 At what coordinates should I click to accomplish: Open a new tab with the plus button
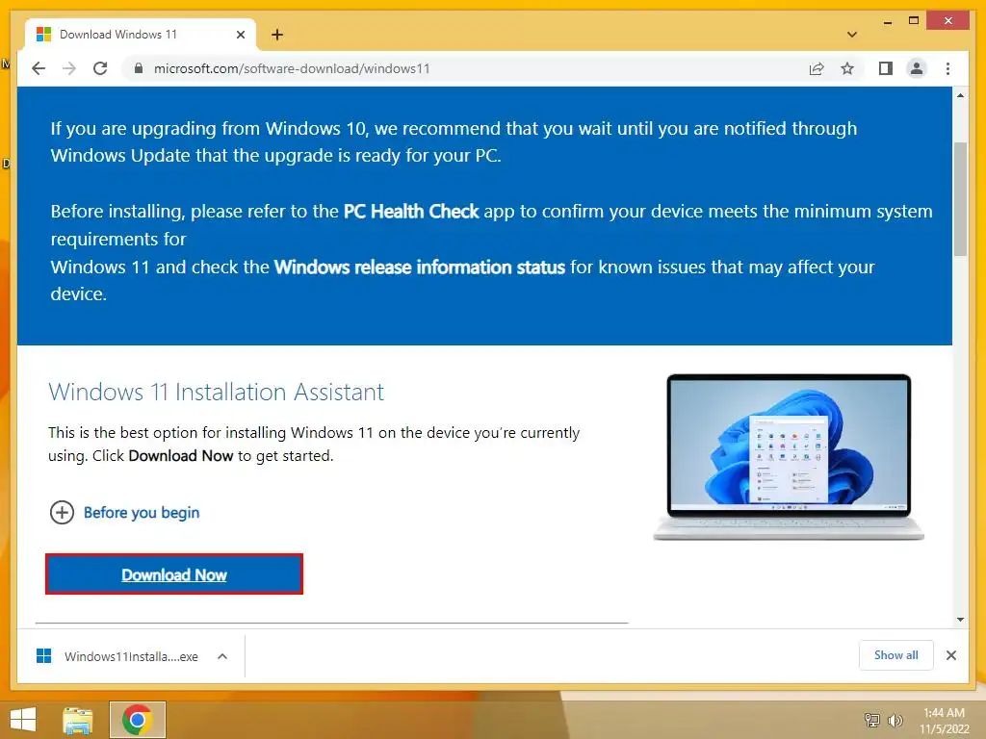coord(277,35)
